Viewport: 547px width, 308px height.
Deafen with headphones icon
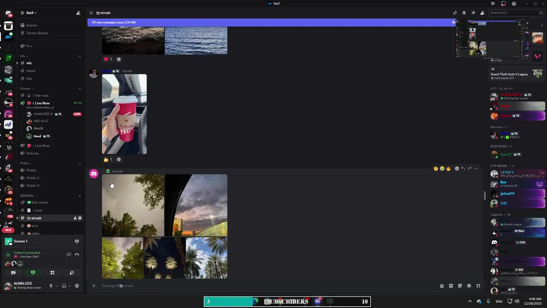pos(64,286)
